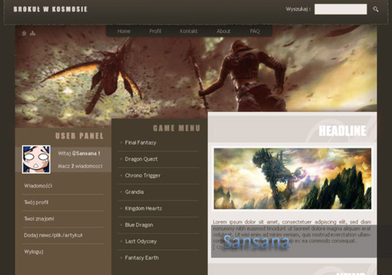Image resolution: width=392 pixels, height=275 pixels.
Task: Select Kingdom Hearts in Game Menu
Action: (143, 208)
